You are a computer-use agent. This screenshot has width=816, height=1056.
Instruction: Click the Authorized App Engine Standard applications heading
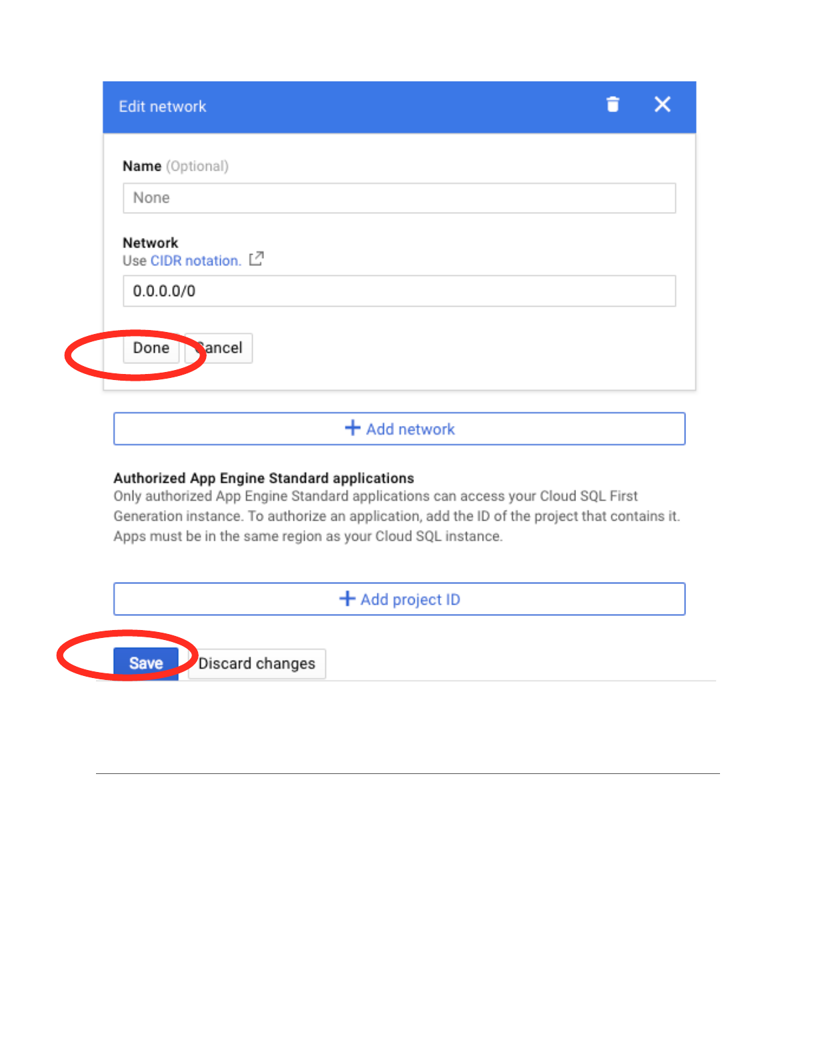263,478
